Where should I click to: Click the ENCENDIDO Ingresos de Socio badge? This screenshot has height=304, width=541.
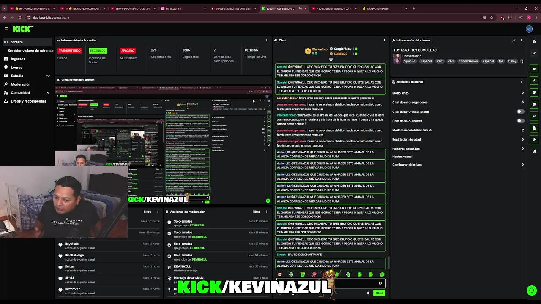click(98, 50)
